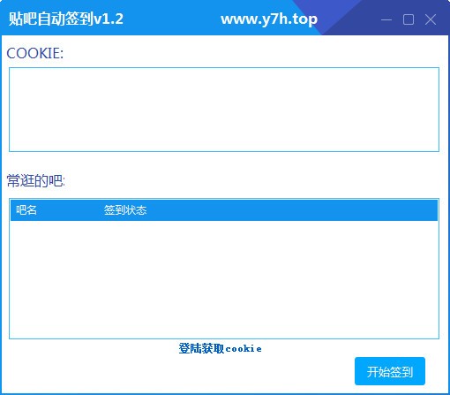Click the 常逛的吧: label
450x395 pixels.
[x=35, y=180]
